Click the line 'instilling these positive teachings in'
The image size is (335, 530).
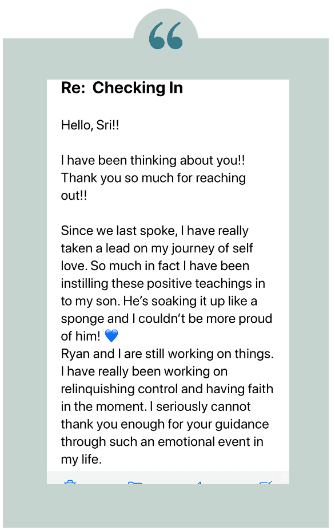(x=163, y=283)
